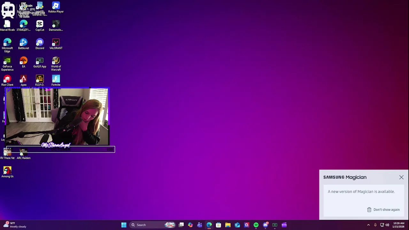Launch Fortnite from the desktop
409x230 pixels.
click(56, 80)
